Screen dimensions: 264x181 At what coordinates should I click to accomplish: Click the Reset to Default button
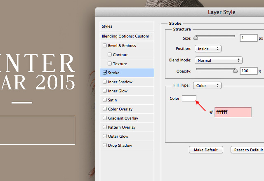coord(248,150)
